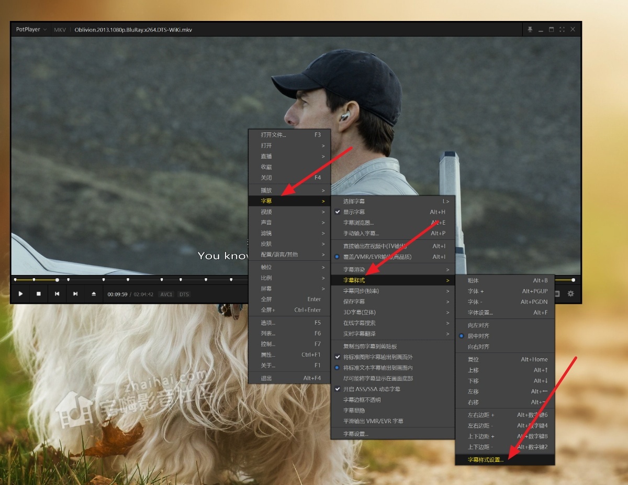Screen dimensions: 628x485
Task: Open 选项... preferences from menu
Action: tap(289, 323)
